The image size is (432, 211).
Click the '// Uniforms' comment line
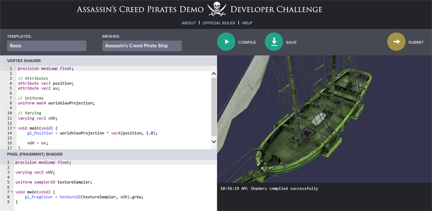30,98
